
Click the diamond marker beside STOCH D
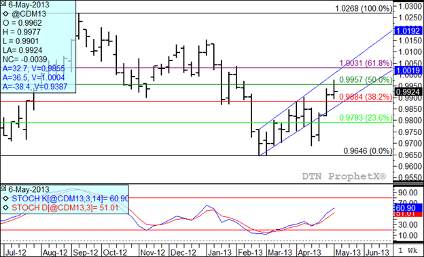[5, 208]
